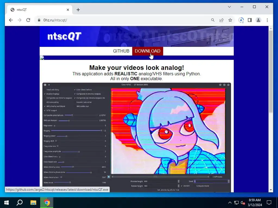Open the Chrome downloads icon
Screen dimensions: 278x208
[241, 20]
